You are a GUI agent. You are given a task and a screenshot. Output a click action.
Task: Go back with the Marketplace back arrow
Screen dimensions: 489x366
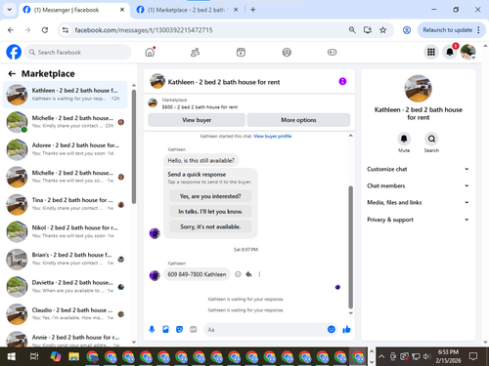(x=12, y=74)
